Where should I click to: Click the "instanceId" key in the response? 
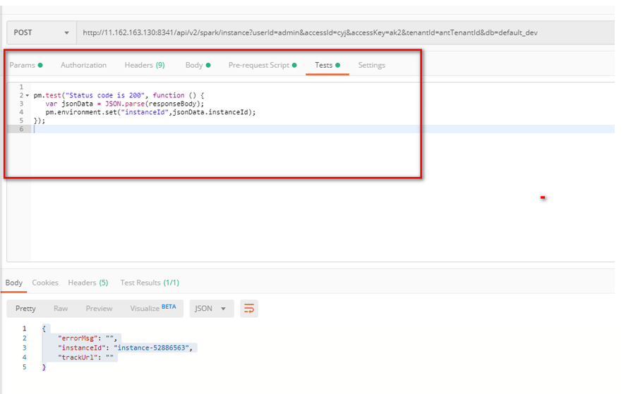[x=81, y=347]
